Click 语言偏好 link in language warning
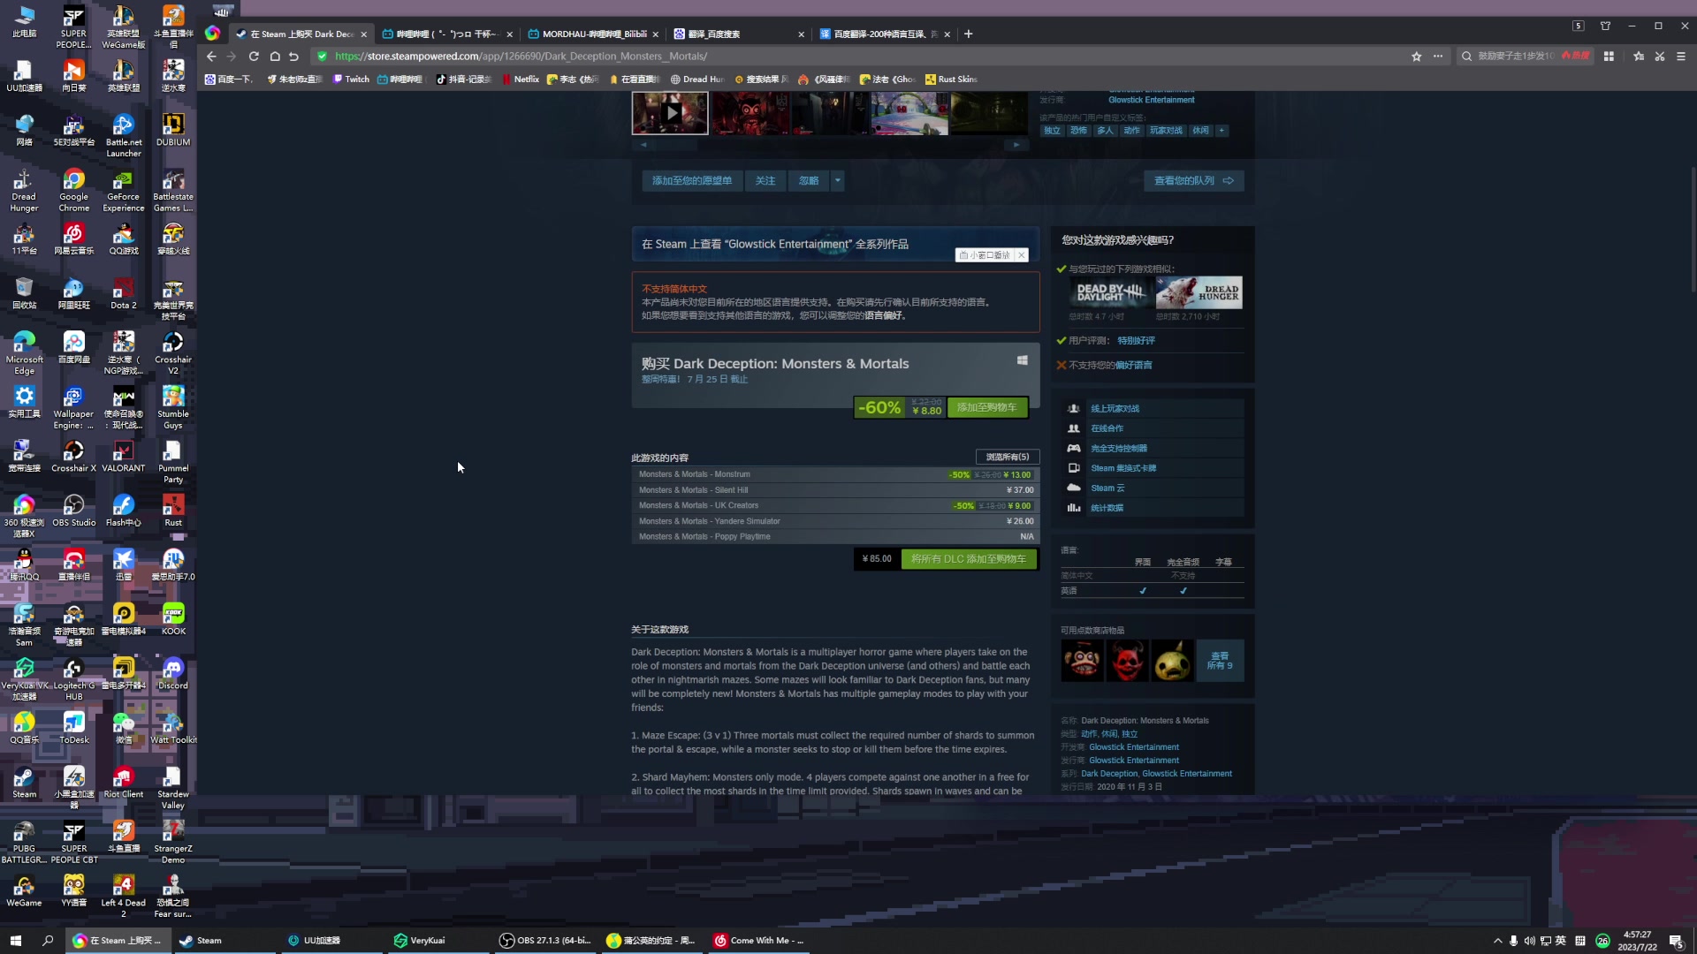 click(x=883, y=315)
